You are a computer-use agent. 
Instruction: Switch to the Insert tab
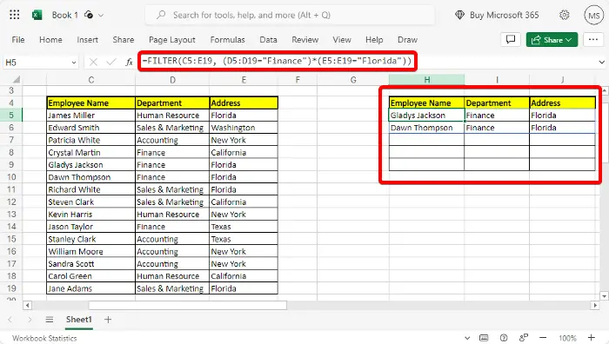tap(87, 40)
